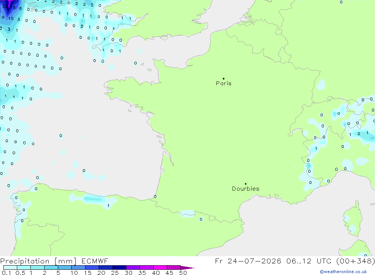Click the '(00+348)' forecast offset text
The width and height of the screenshot is (375, 275).
click(355, 261)
